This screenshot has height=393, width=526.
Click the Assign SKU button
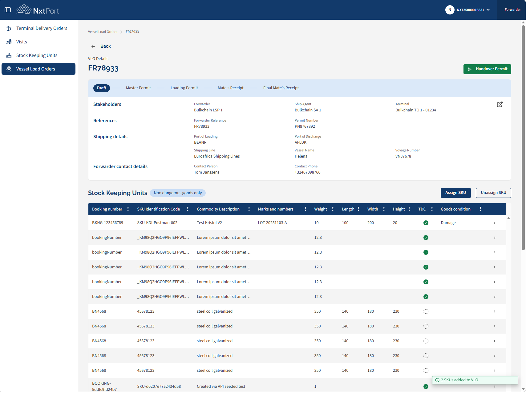pos(455,193)
